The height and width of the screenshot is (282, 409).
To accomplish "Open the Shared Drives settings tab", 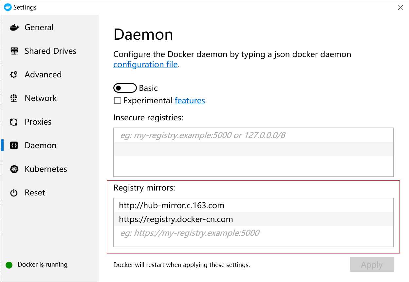I will coord(50,51).
